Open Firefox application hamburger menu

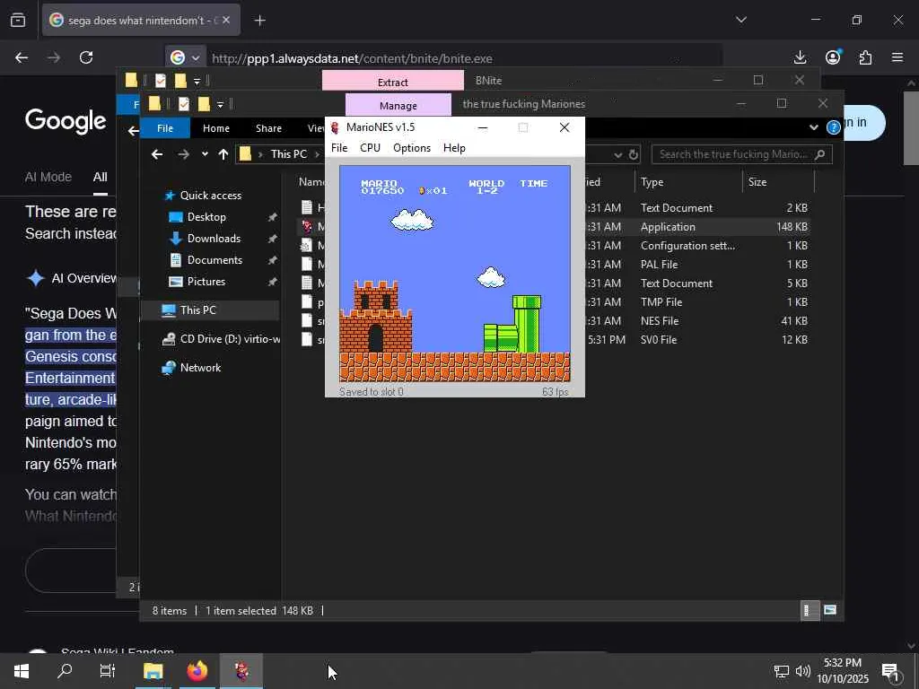click(897, 57)
